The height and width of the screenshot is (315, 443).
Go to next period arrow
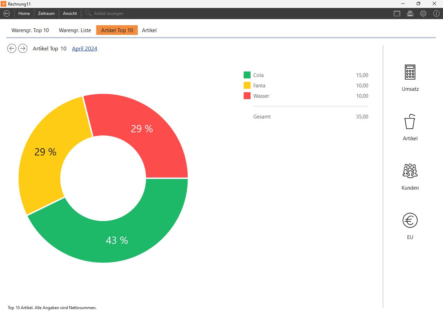pyautogui.click(x=23, y=49)
